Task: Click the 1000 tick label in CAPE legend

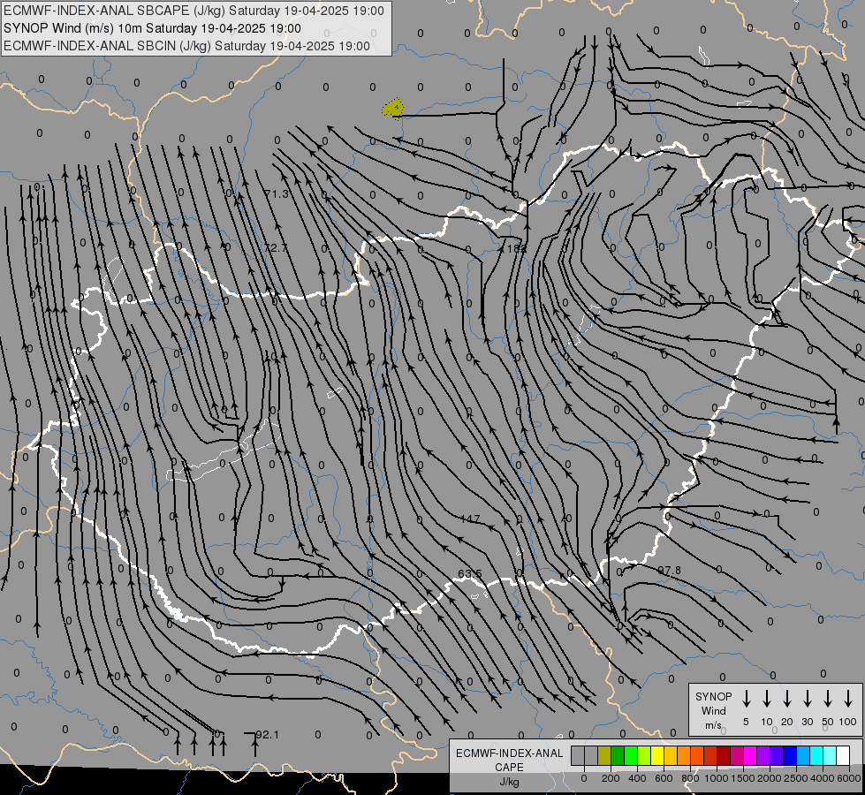Action: [717, 778]
